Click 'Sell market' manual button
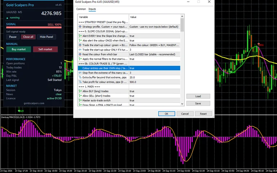 click(45, 49)
